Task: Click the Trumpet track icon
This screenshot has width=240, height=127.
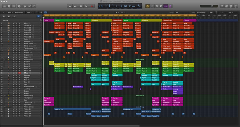Action: click(x=9, y=98)
